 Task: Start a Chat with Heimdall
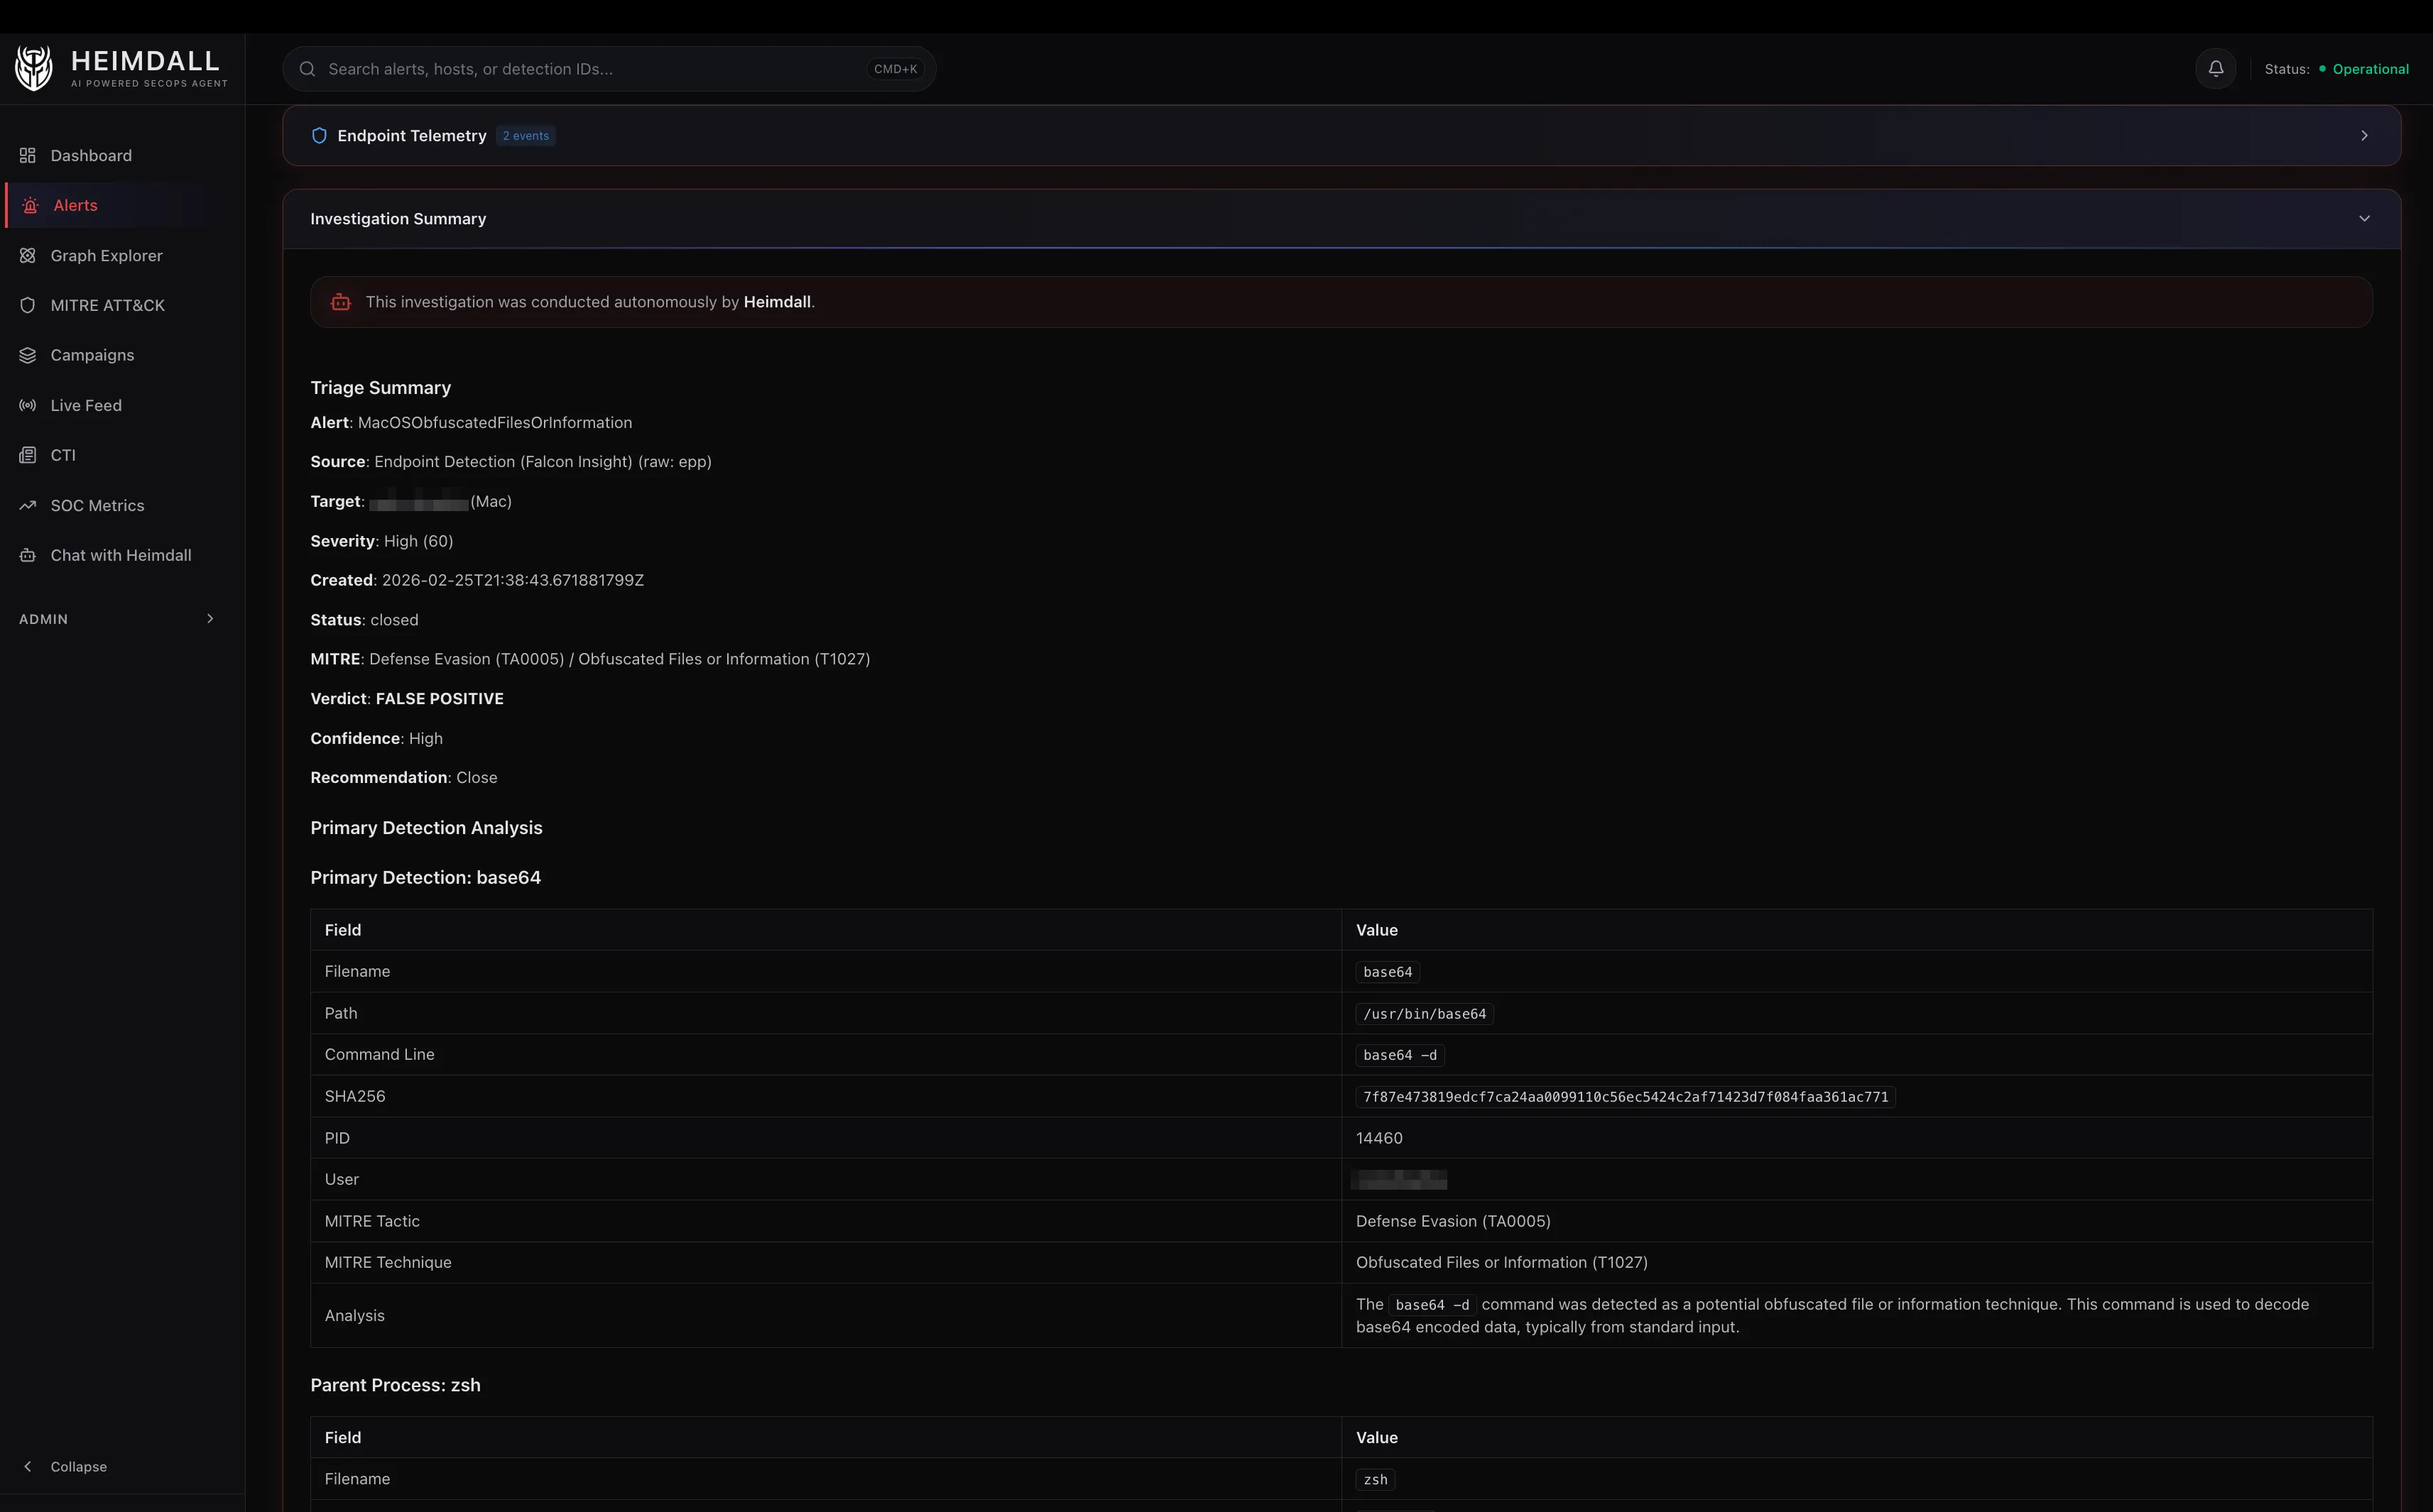120,555
